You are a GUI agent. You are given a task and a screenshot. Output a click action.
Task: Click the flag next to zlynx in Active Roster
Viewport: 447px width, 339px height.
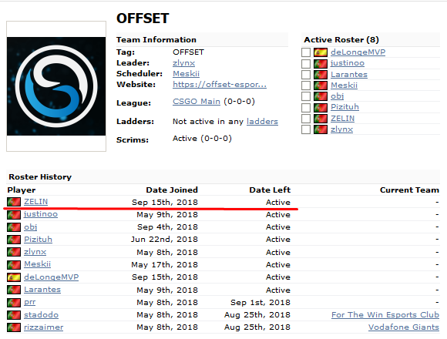pyautogui.click(x=321, y=129)
